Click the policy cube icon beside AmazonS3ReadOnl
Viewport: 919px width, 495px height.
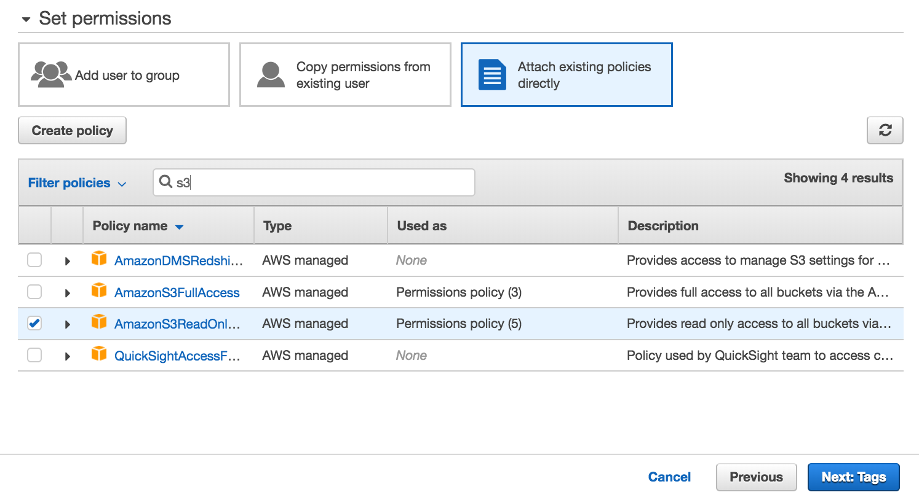pyautogui.click(x=99, y=323)
